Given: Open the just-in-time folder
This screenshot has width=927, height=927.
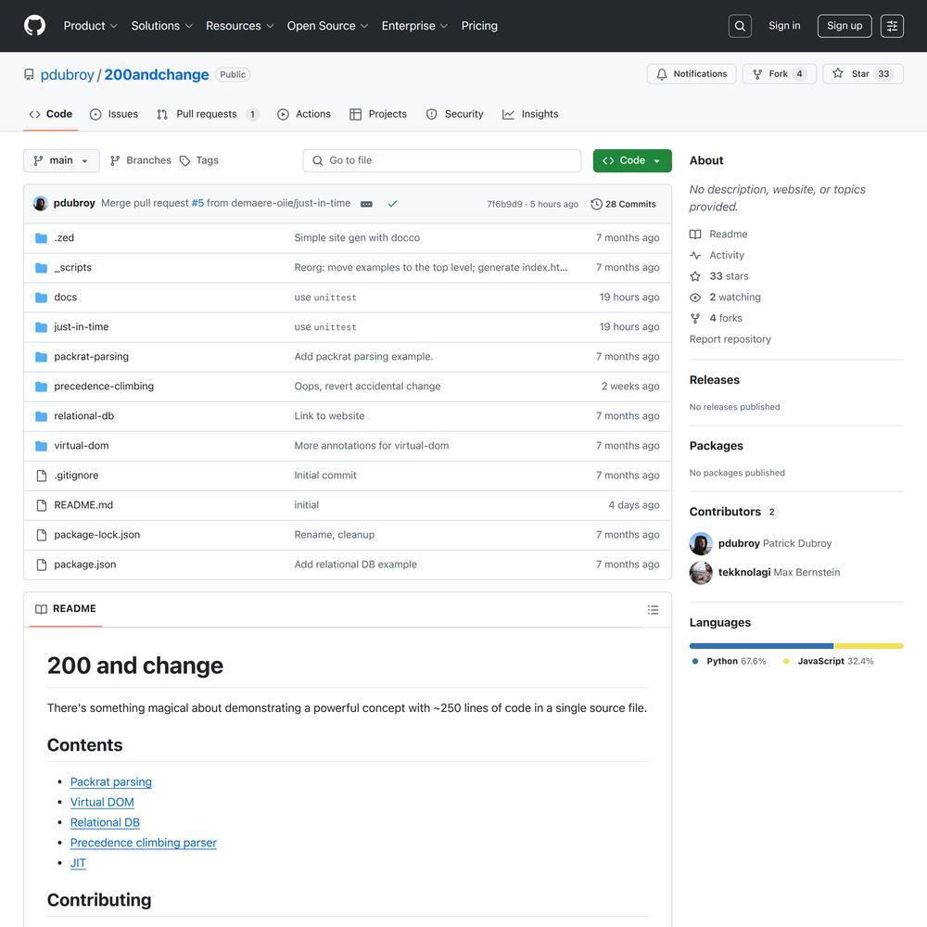Looking at the screenshot, I should [x=82, y=327].
